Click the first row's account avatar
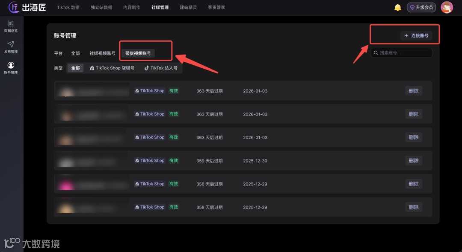The height and width of the screenshot is (252, 462). point(66,91)
